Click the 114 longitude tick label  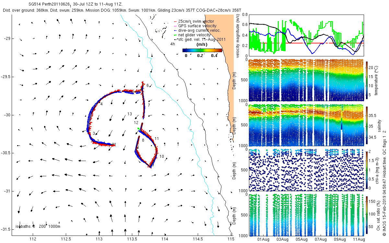(165, 239)
